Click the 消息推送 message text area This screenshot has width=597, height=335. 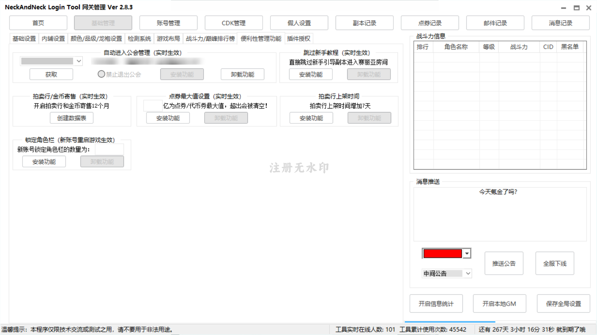(500, 214)
